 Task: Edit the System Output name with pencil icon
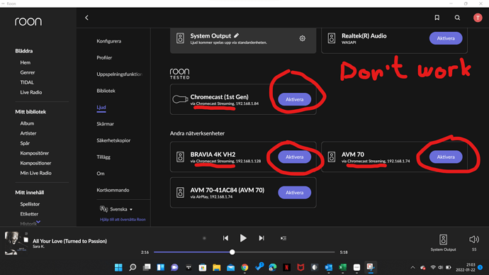point(237,35)
